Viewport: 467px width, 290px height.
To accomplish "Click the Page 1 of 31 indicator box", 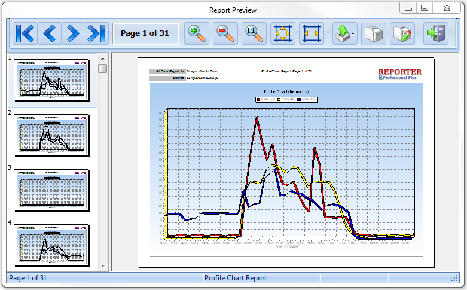I will [145, 33].
